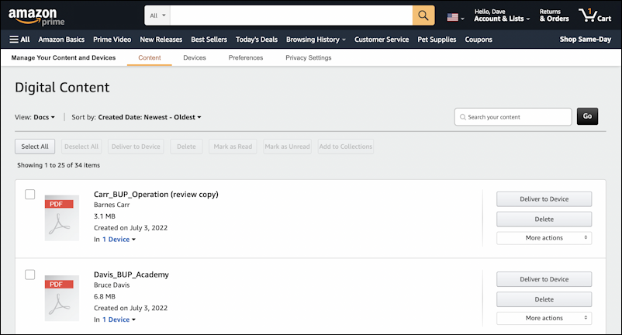Click the Digital Content heading
This screenshot has height=335, width=622.
click(x=62, y=87)
